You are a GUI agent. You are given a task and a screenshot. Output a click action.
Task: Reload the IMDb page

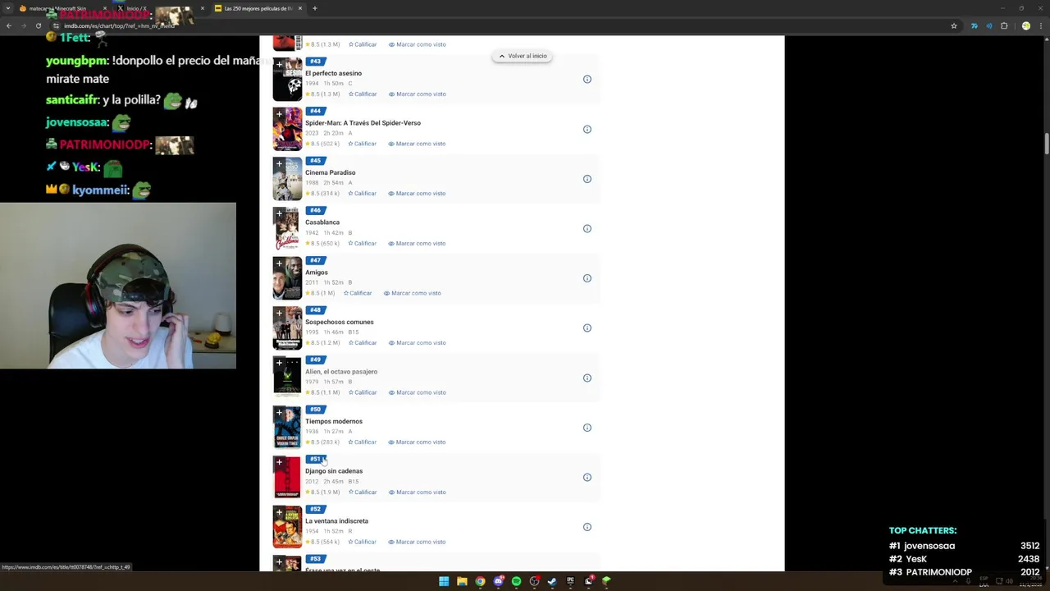pos(39,25)
